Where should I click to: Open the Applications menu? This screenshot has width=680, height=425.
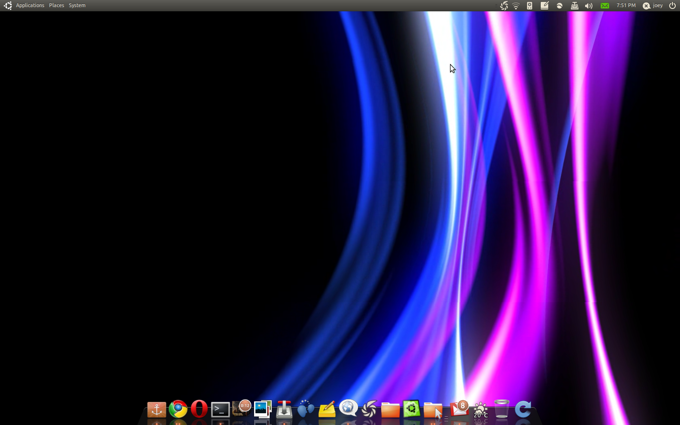point(30,6)
